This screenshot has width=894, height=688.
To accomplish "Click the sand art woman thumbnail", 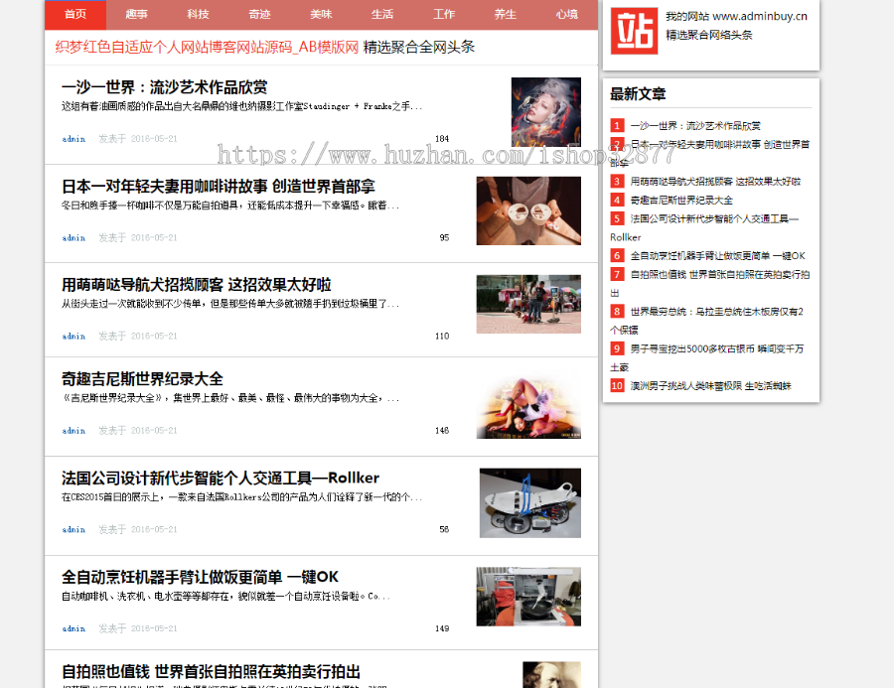I will (546, 112).
